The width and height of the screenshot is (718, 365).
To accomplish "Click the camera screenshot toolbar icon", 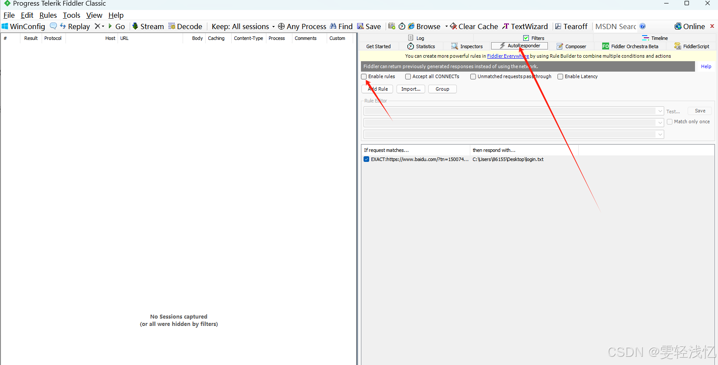I will click(392, 26).
